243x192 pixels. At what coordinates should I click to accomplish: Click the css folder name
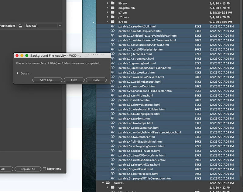tap(120, 187)
